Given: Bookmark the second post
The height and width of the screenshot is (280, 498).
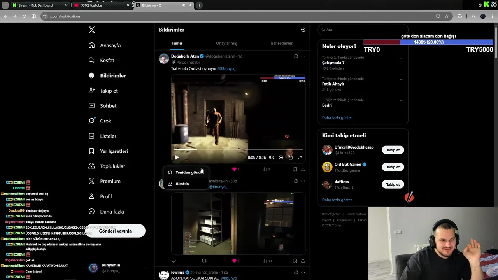Looking at the screenshot, I should click(295, 261).
